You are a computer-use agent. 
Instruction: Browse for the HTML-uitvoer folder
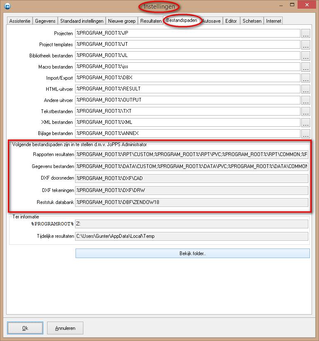[305, 89]
